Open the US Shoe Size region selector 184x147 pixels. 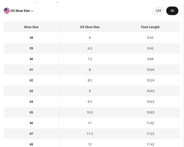point(19,11)
